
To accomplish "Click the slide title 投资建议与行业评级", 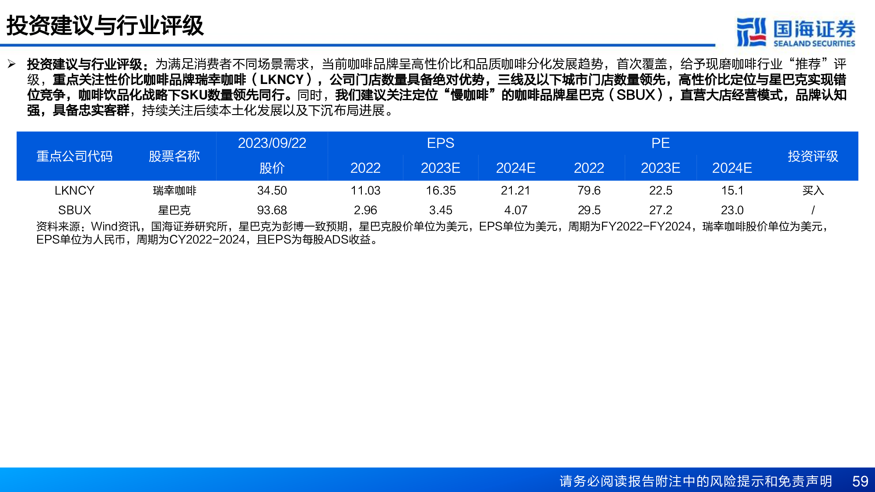I will click(105, 25).
